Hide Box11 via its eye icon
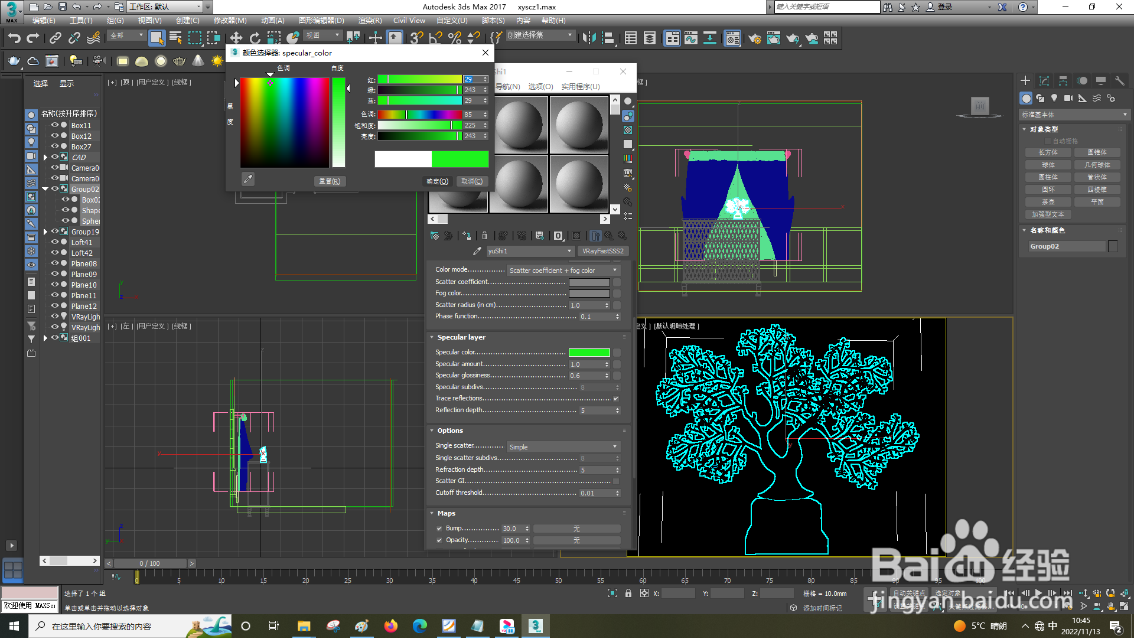1134x639 pixels. [55, 125]
